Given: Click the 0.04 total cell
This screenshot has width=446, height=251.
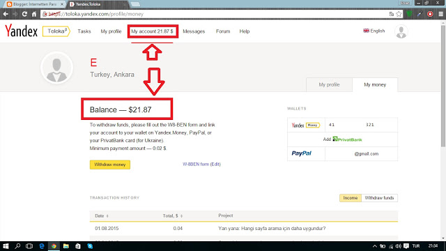Looking at the screenshot, I should pos(178,228).
